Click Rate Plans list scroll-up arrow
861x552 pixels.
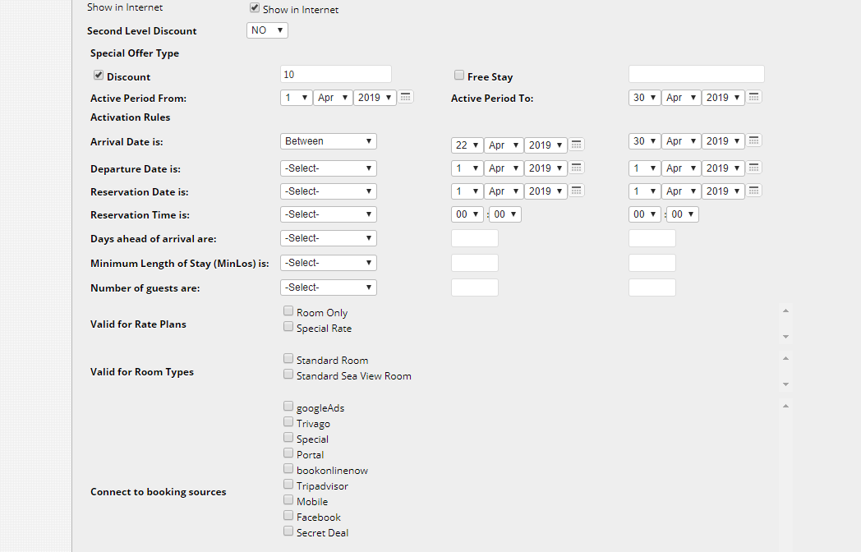point(785,310)
